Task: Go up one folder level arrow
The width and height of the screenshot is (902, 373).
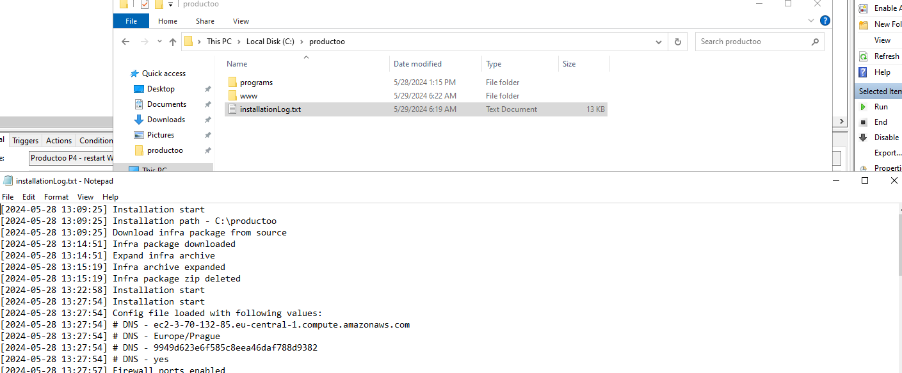Action: tap(172, 42)
